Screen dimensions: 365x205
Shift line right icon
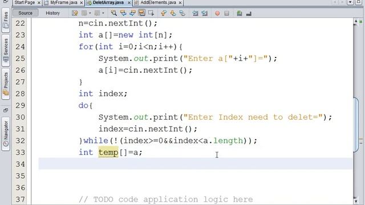coord(204,13)
